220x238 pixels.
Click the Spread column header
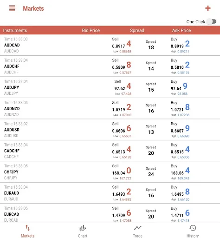(x=137, y=30)
